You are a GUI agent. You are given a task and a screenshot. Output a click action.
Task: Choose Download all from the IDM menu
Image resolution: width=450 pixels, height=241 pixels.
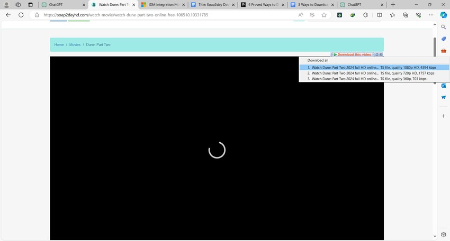(318, 60)
